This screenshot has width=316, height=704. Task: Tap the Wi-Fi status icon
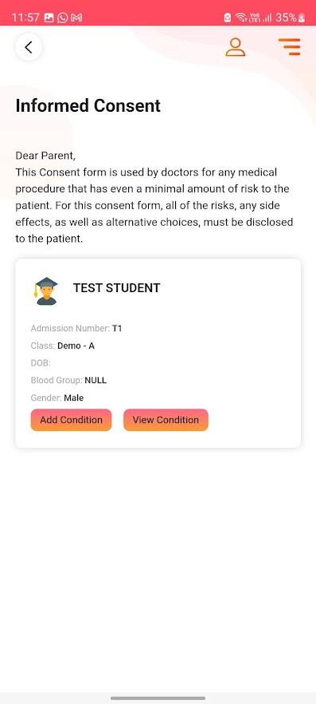point(241,18)
